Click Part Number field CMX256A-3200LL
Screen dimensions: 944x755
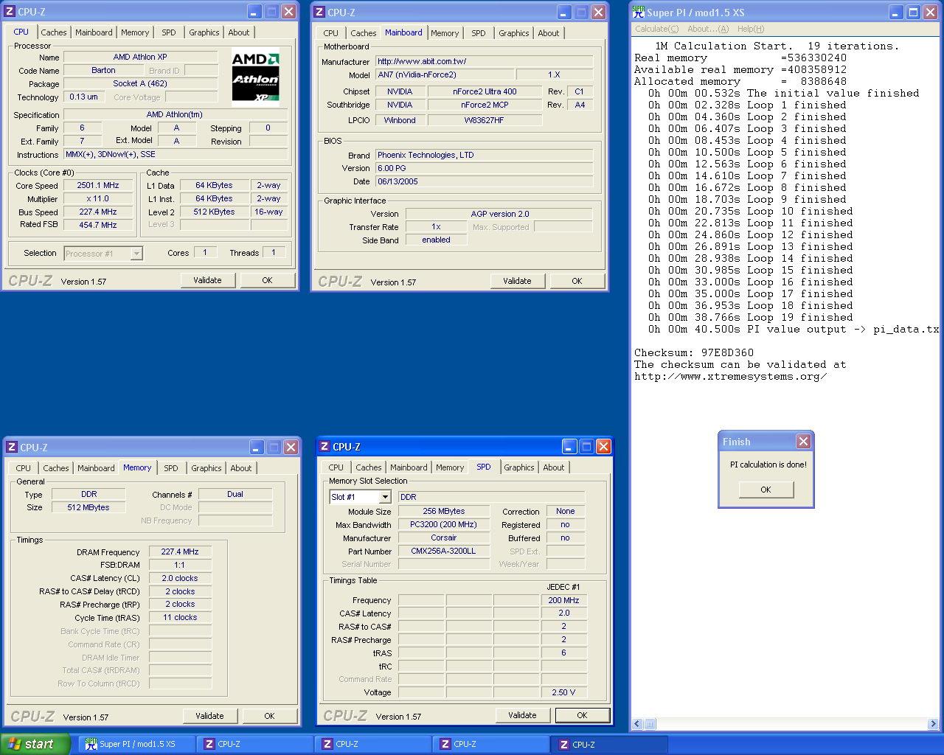pos(443,551)
